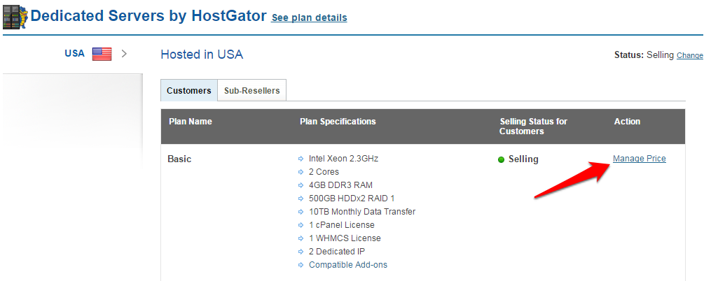
Task: Click the arrow bullet beside Compatible Add-ons
Action: point(301,264)
